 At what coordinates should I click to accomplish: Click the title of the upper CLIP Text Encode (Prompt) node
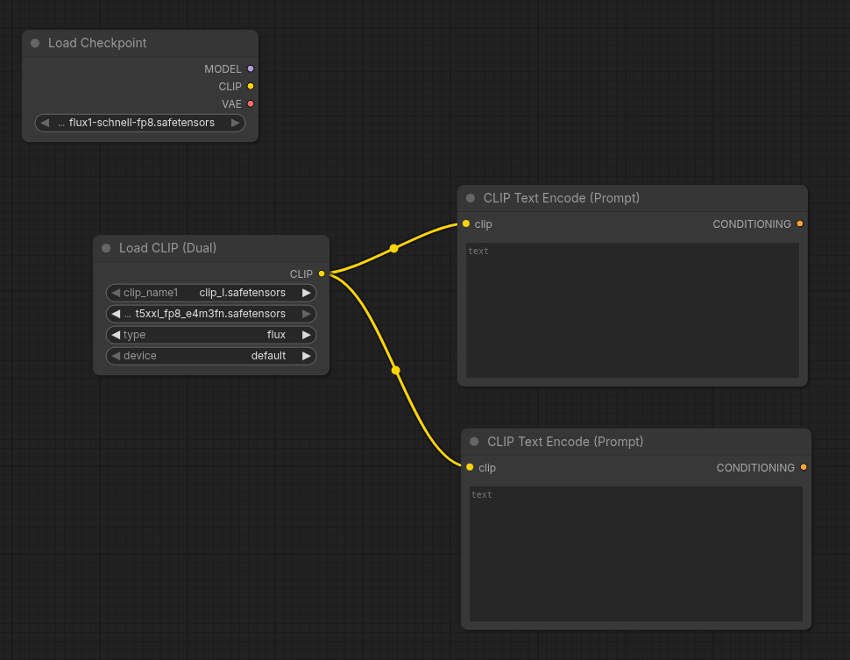point(561,198)
